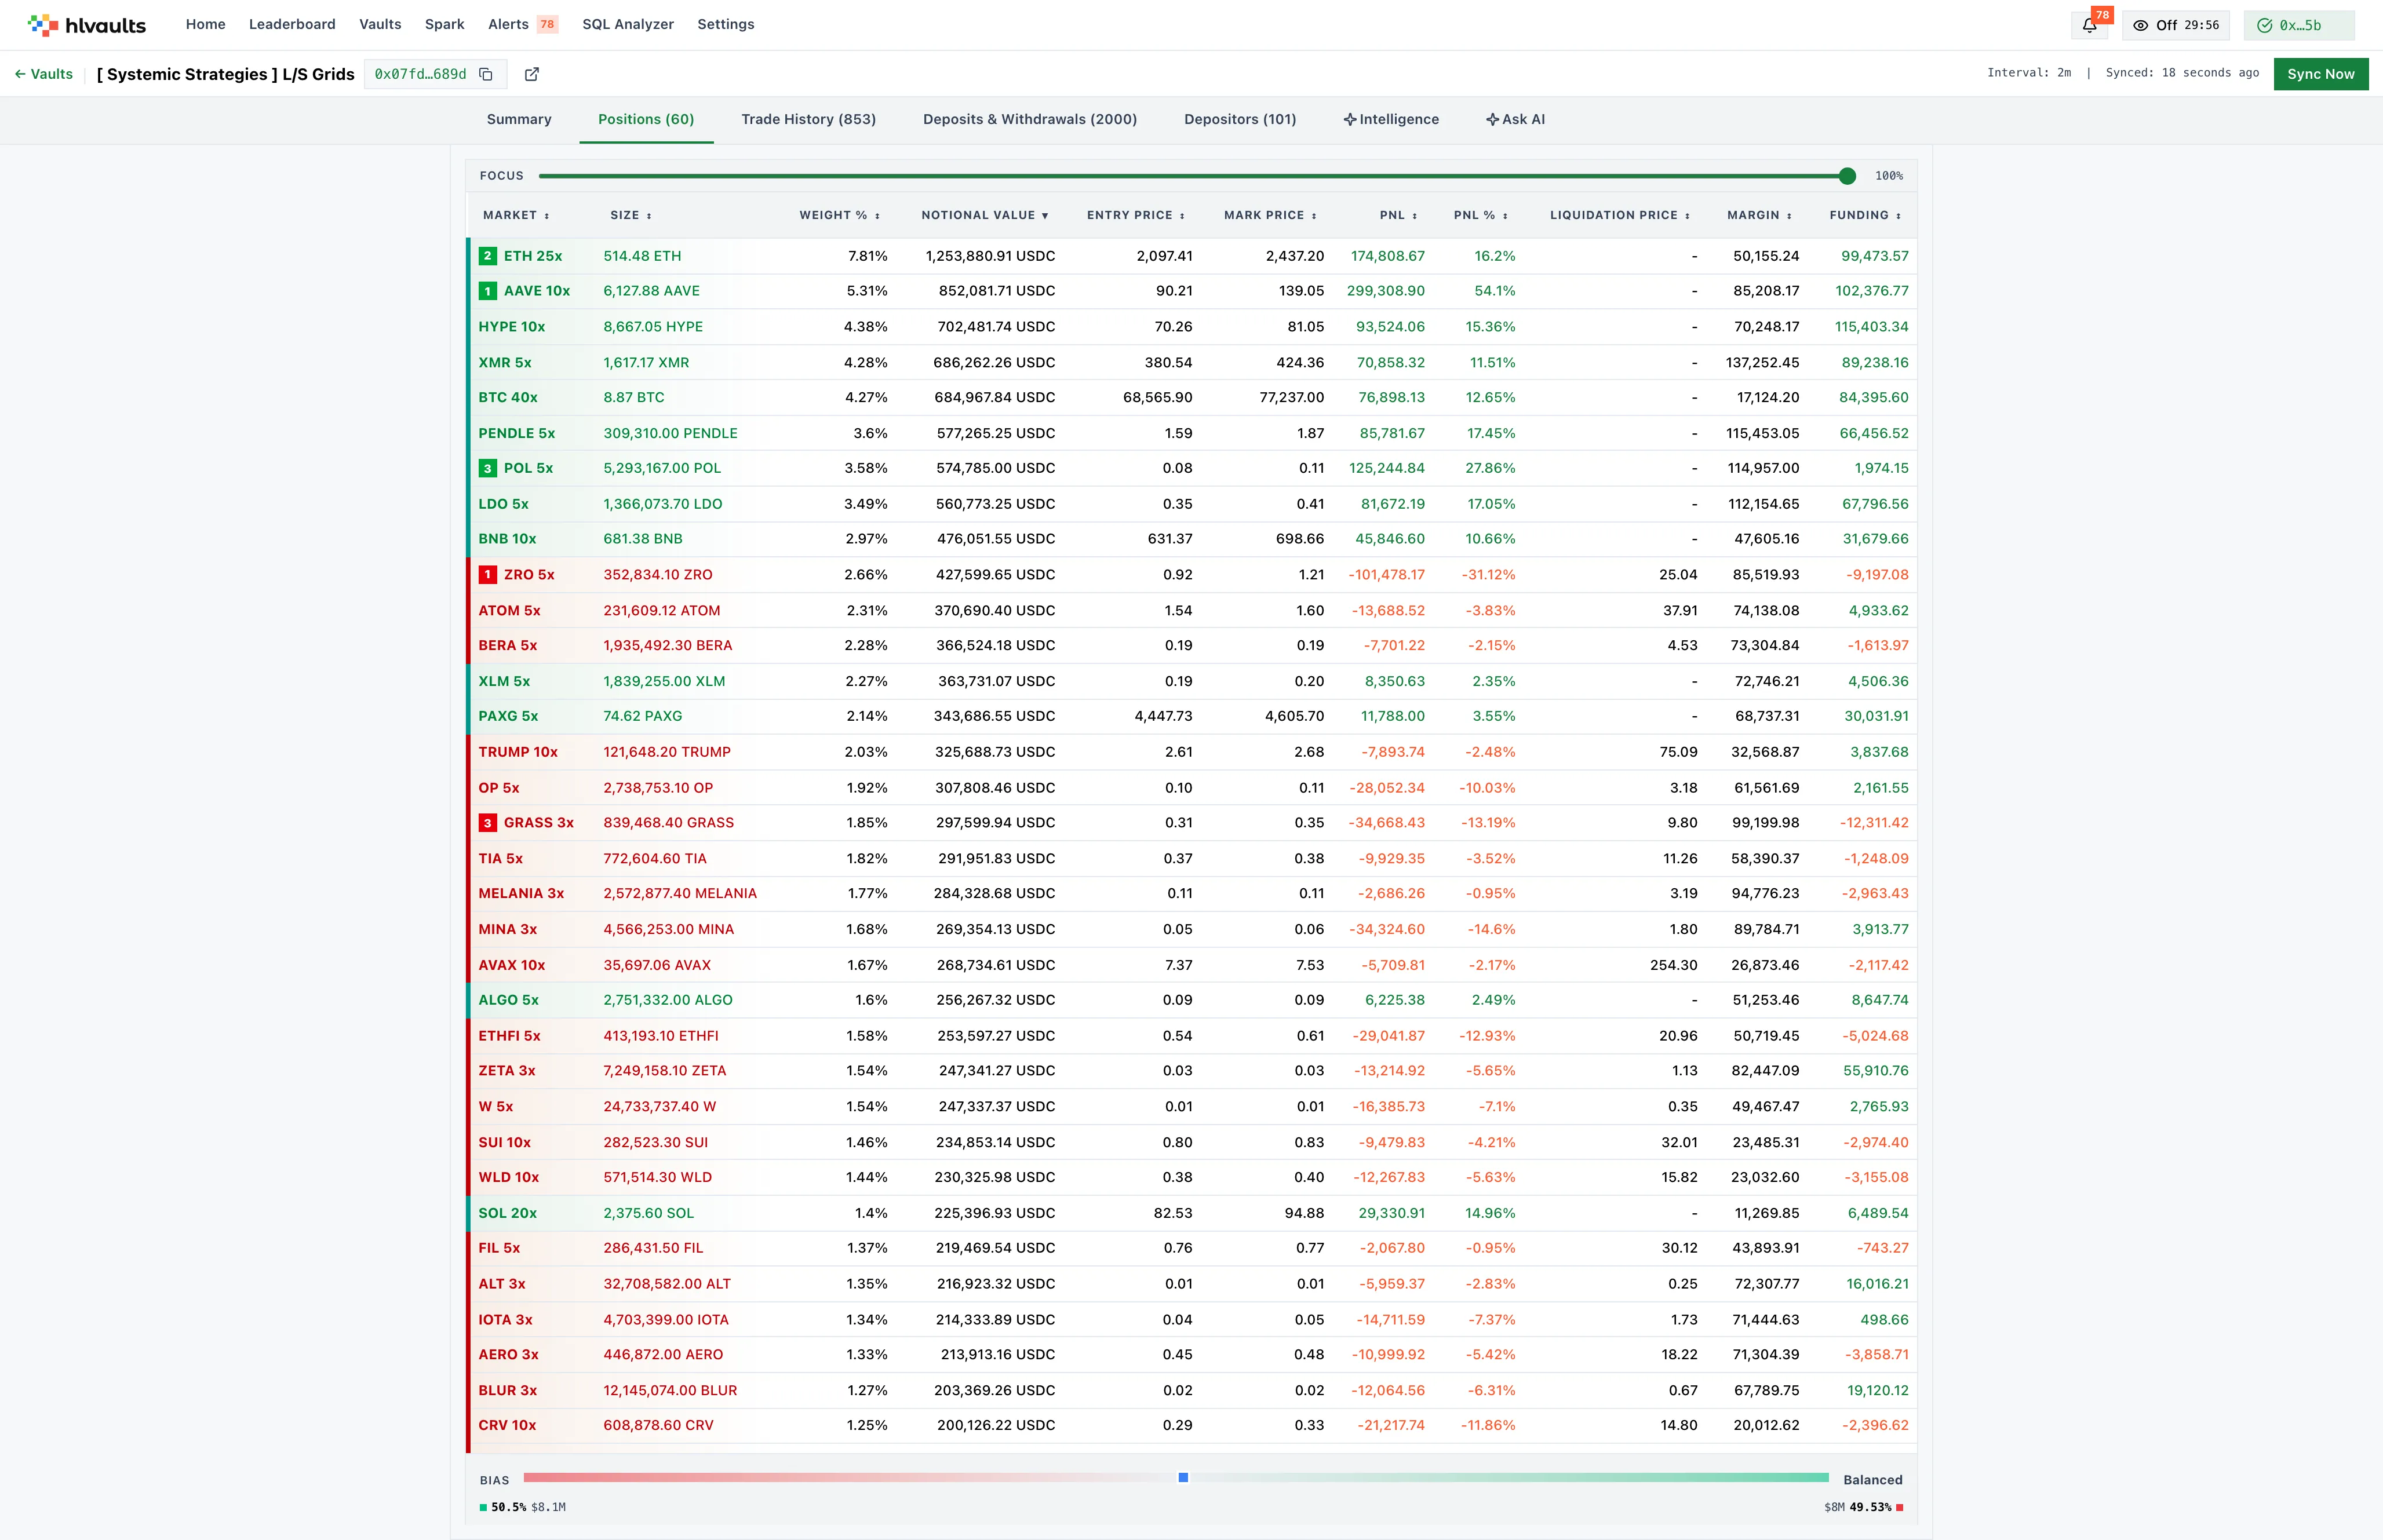Screen dimensions: 2383x1540
Task: Click the 115,403.34 funding value
Action: pyautogui.click(x=1872, y=327)
